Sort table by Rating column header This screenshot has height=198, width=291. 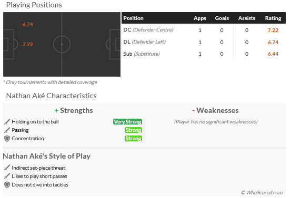coord(273,18)
